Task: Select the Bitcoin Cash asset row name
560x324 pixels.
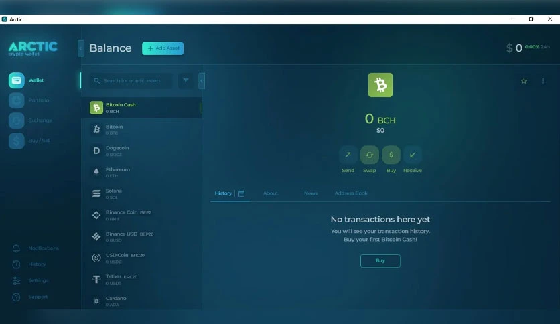Action: (x=121, y=105)
